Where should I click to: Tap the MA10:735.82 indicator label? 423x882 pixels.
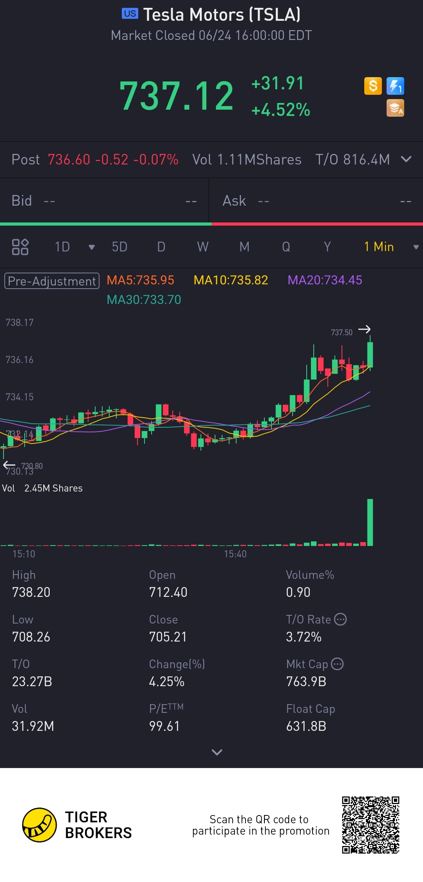(x=231, y=280)
